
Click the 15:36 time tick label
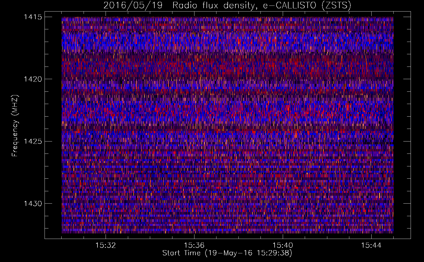(x=194, y=245)
